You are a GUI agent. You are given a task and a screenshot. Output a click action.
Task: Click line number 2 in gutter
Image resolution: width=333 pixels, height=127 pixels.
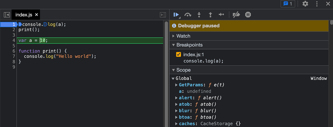pos(13,30)
